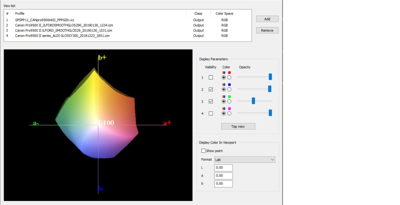Click the Add profile button

pos(267,19)
